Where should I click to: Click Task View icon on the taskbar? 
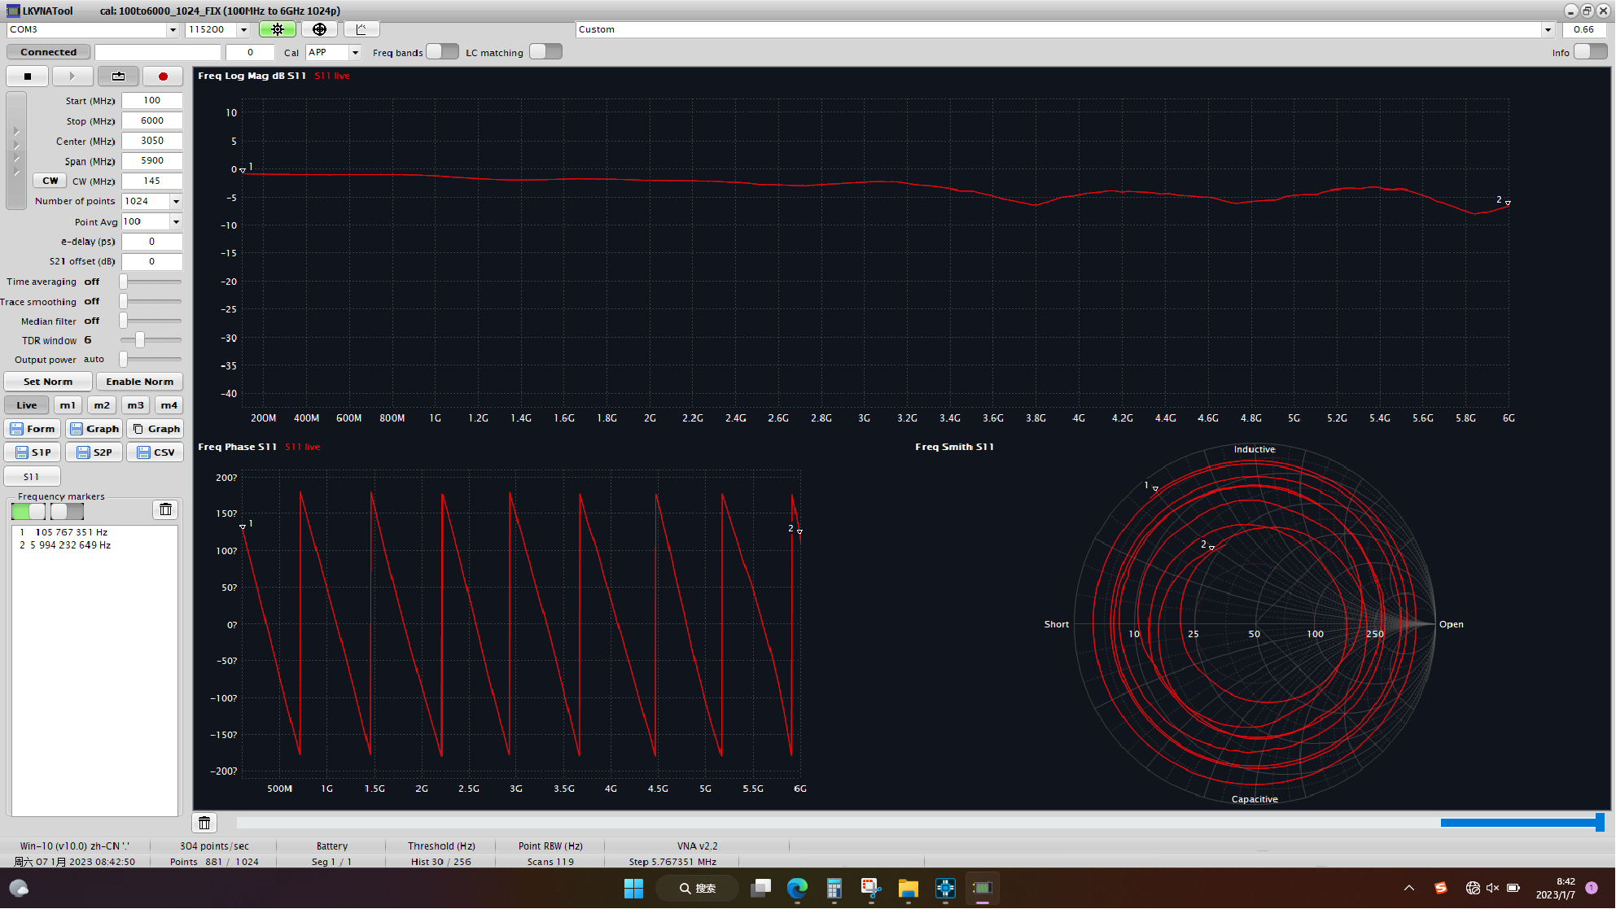[760, 888]
